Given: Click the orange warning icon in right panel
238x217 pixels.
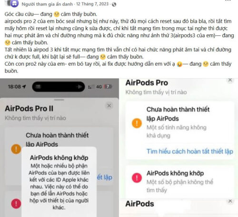Looking at the screenshot, I should coord(137,123).
